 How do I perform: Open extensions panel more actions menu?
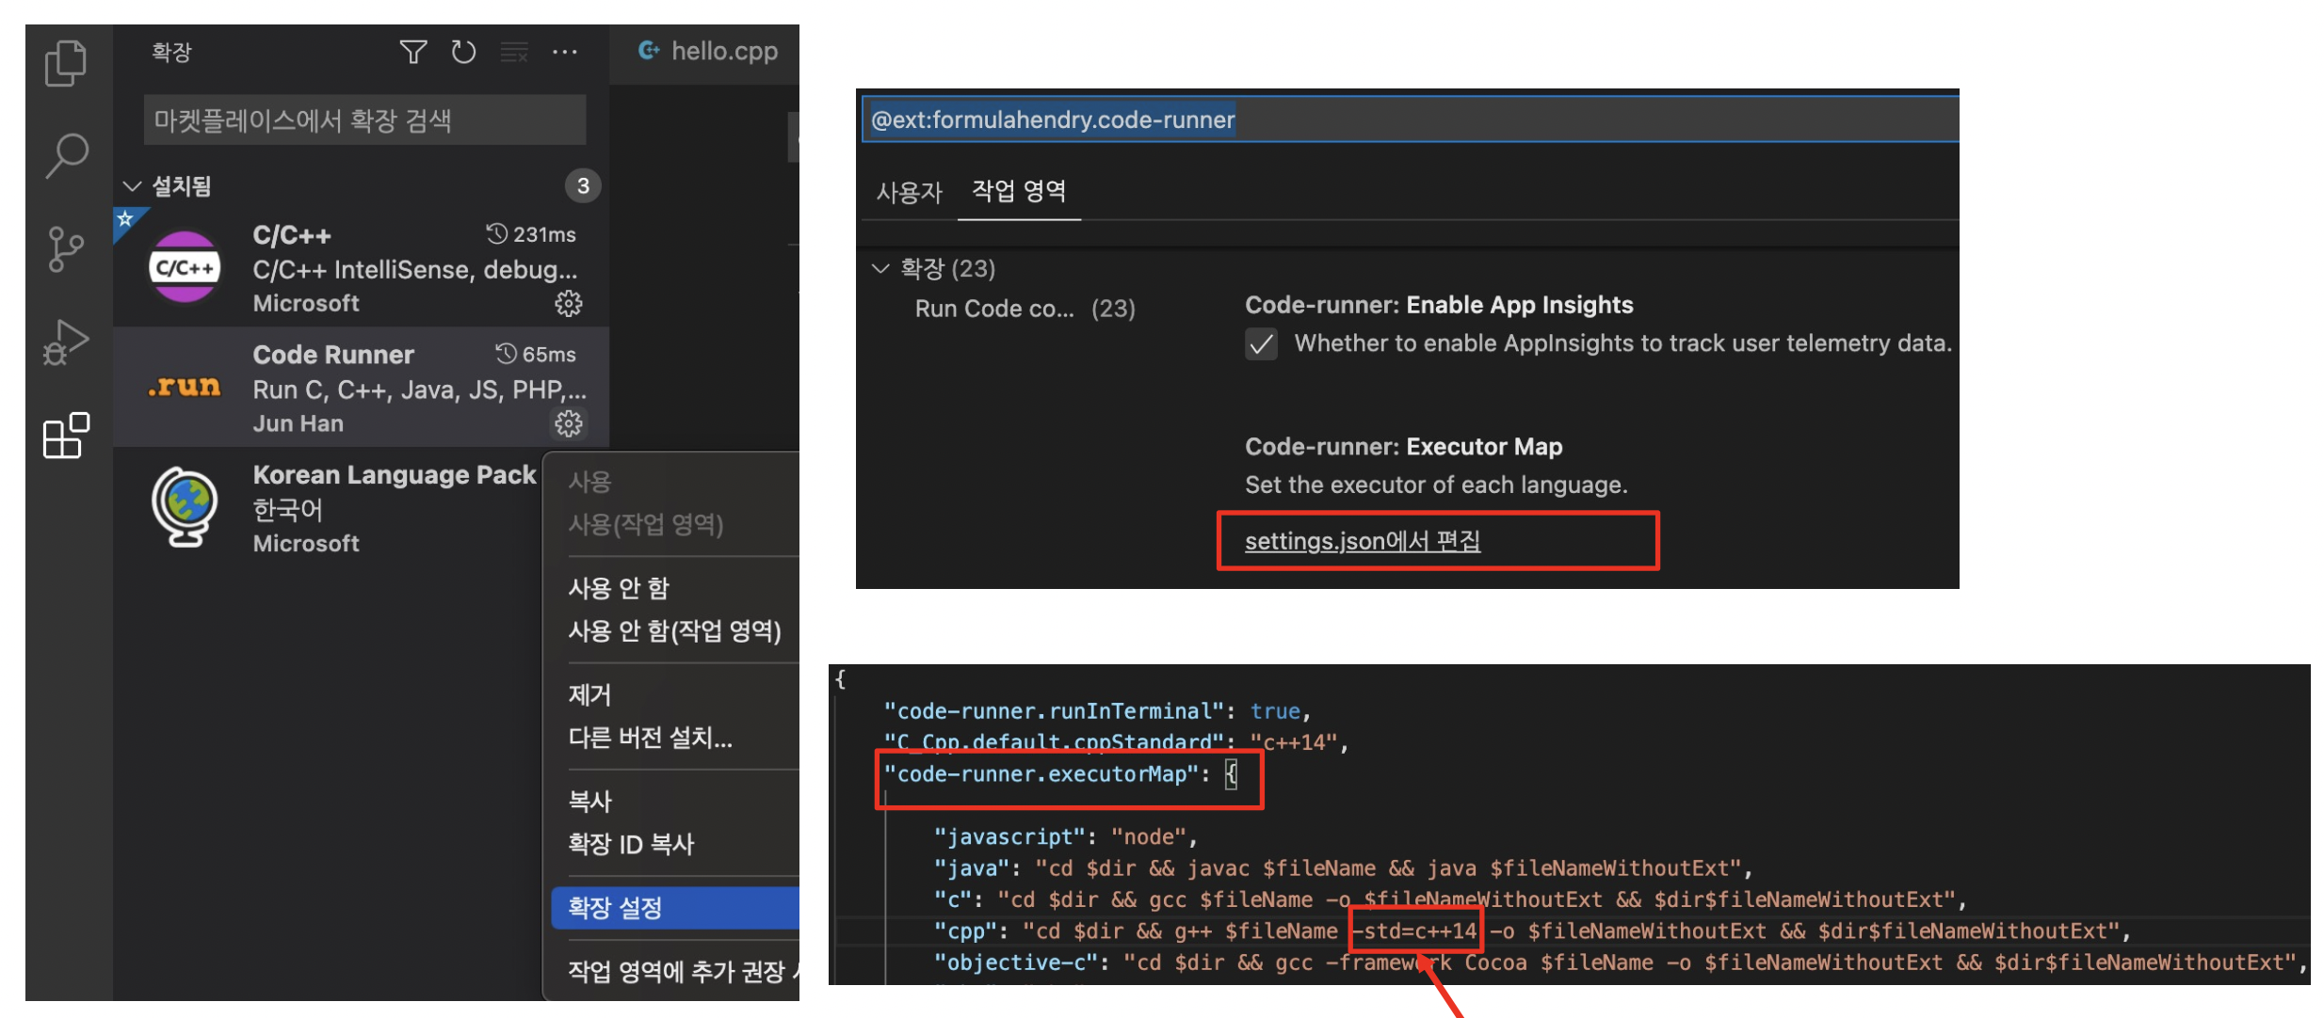point(565,52)
